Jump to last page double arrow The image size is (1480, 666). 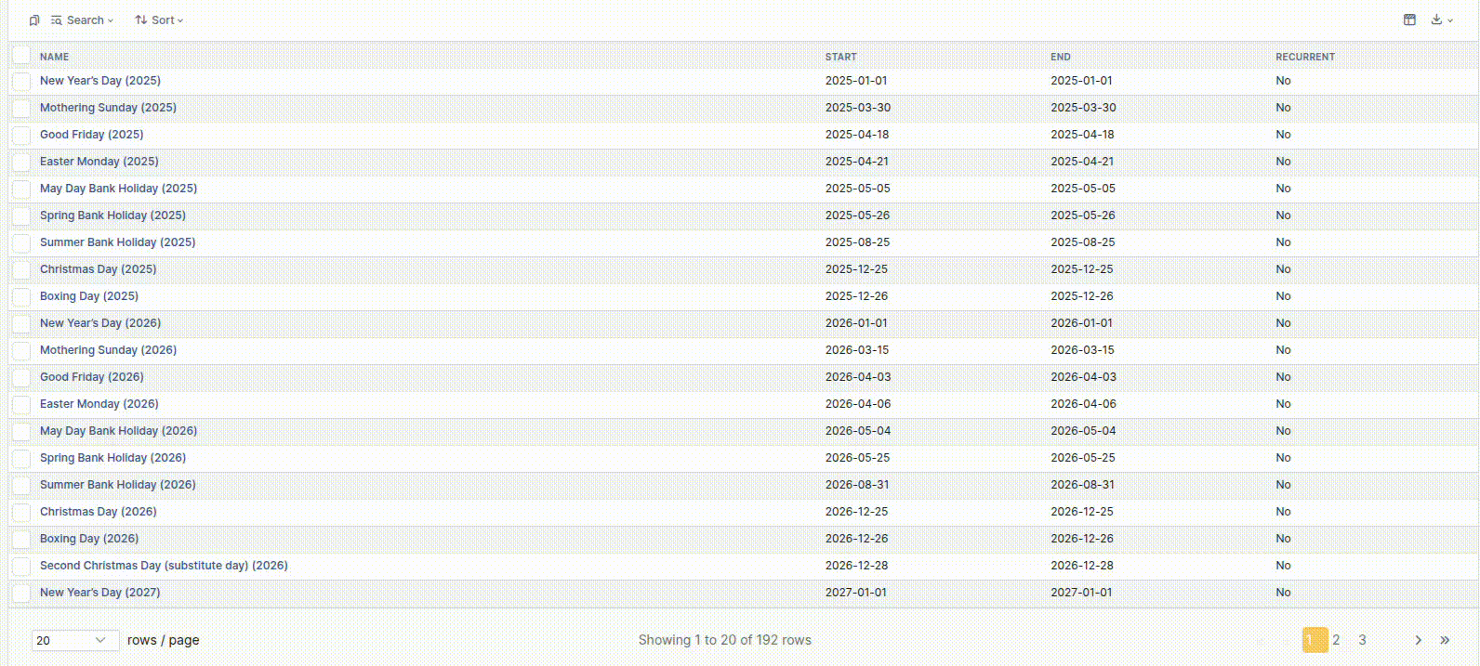point(1445,640)
